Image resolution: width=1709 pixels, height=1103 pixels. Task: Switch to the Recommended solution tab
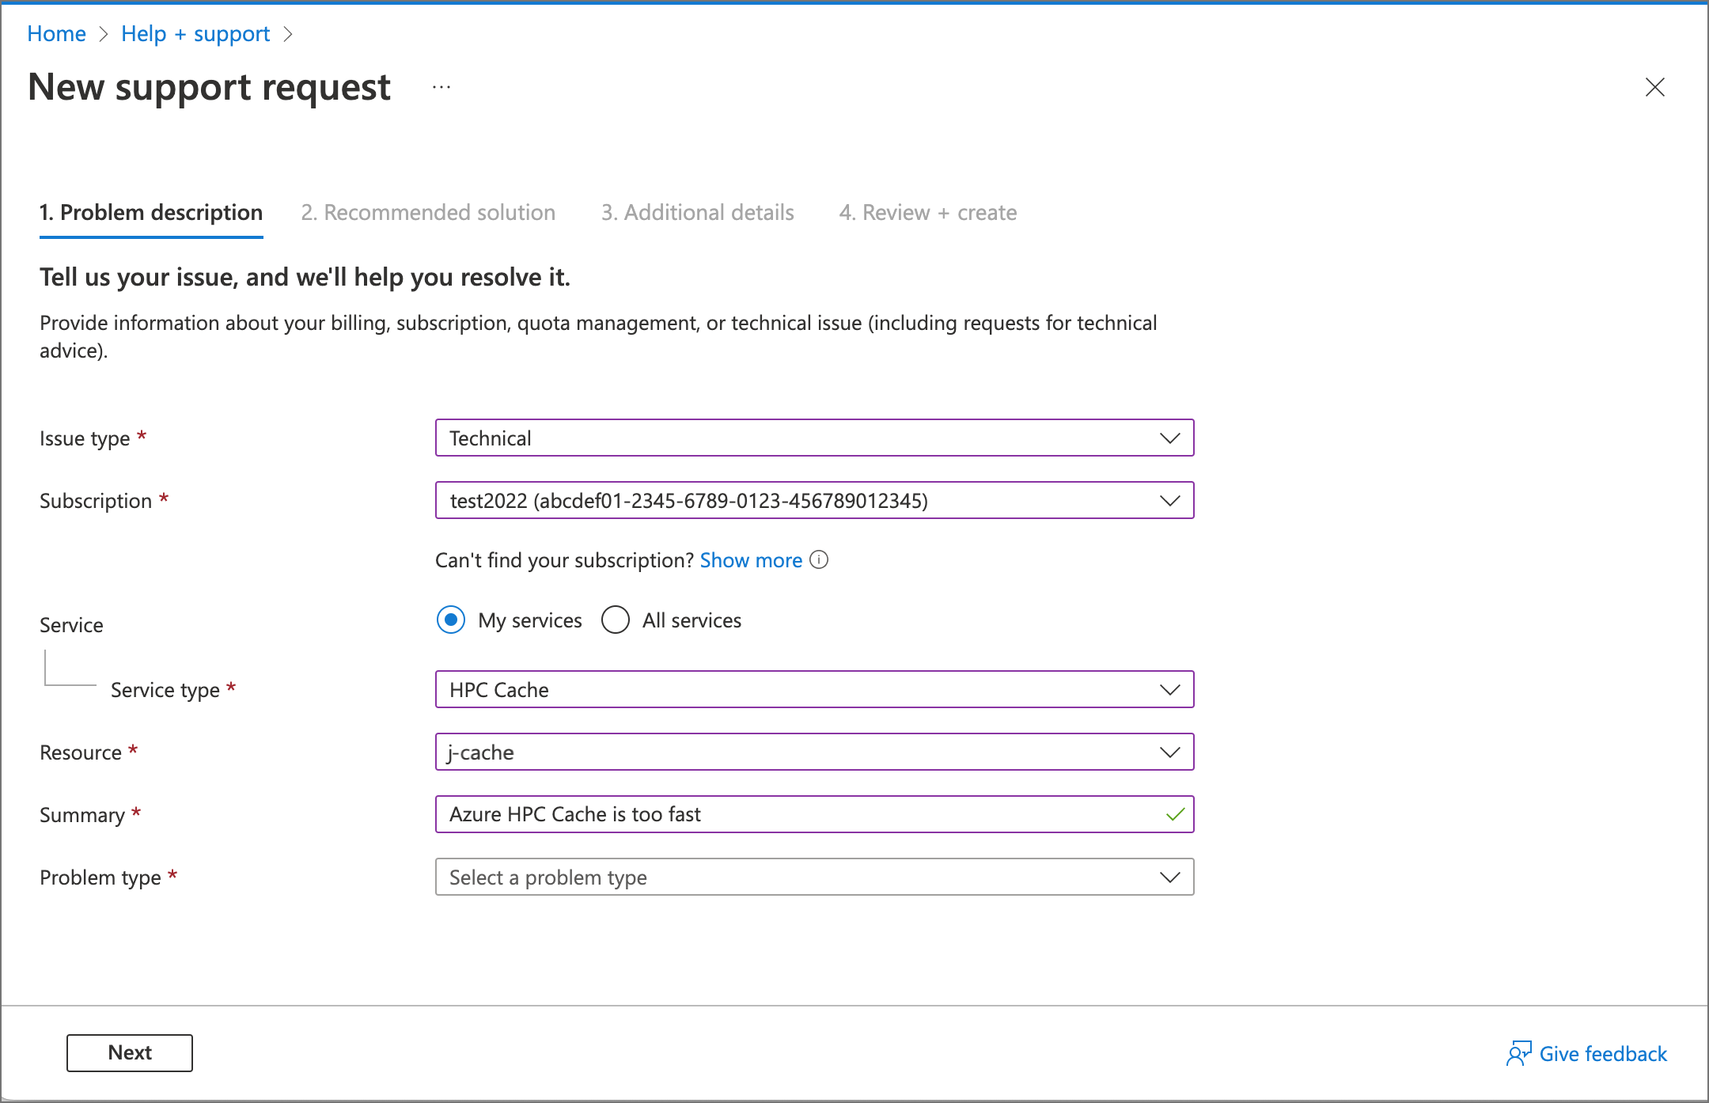[x=428, y=212]
